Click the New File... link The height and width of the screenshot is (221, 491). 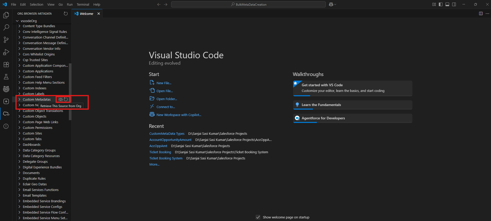point(164,83)
